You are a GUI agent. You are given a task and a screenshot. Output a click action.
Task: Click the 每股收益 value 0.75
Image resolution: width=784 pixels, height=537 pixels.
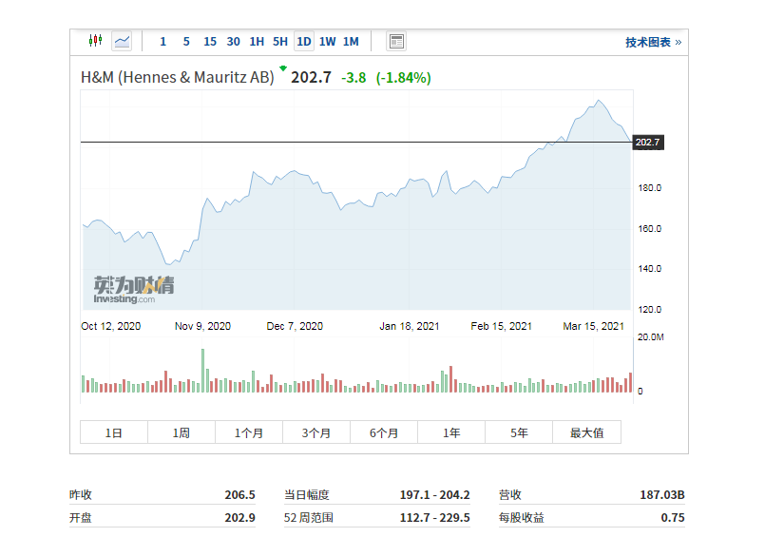[673, 517]
